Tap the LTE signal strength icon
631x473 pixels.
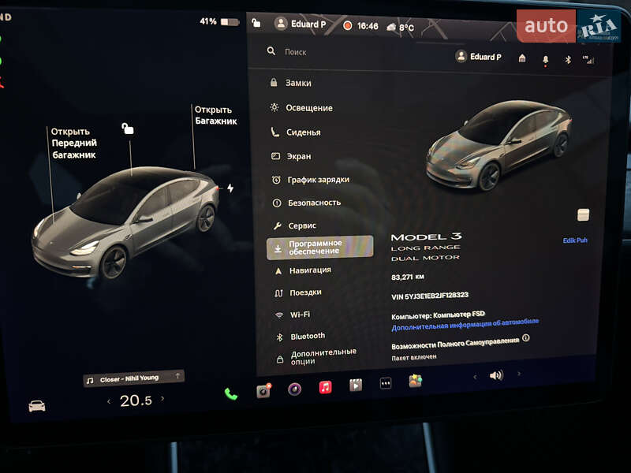(588, 60)
